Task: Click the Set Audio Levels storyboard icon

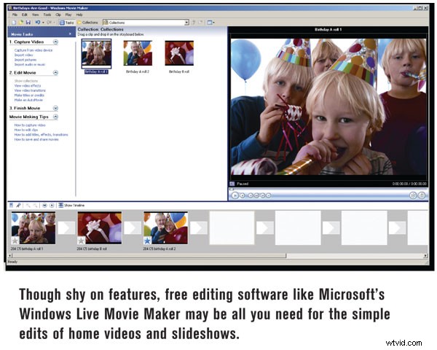Action: 12,206
